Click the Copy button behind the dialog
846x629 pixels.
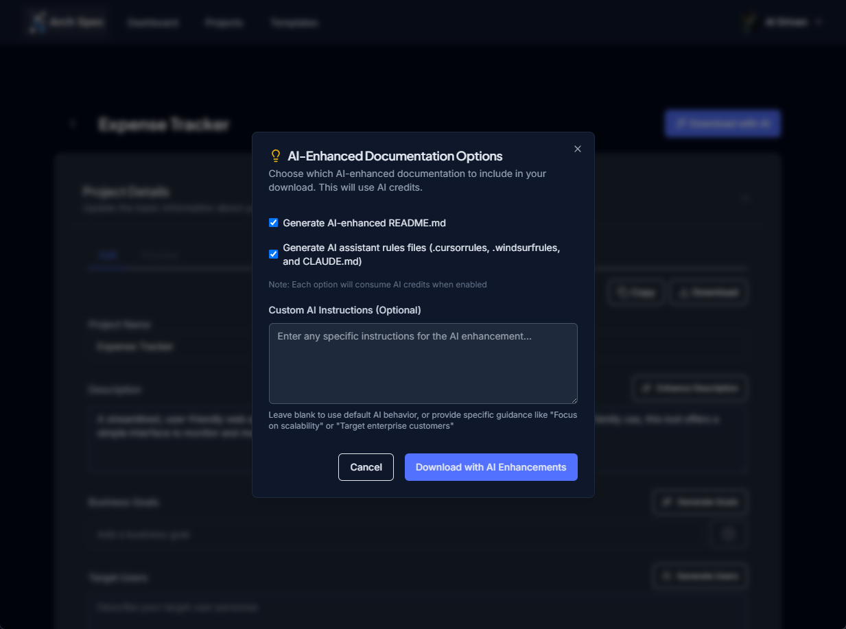click(x=636, y=292)
